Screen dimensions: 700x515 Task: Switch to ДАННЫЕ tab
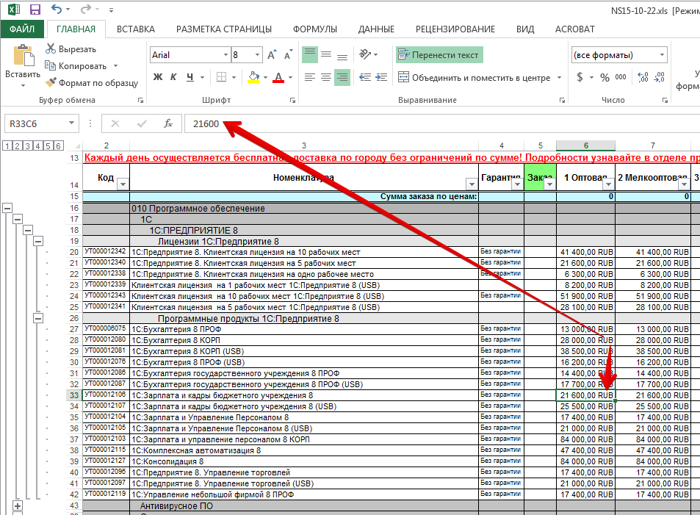pos(376,29)
